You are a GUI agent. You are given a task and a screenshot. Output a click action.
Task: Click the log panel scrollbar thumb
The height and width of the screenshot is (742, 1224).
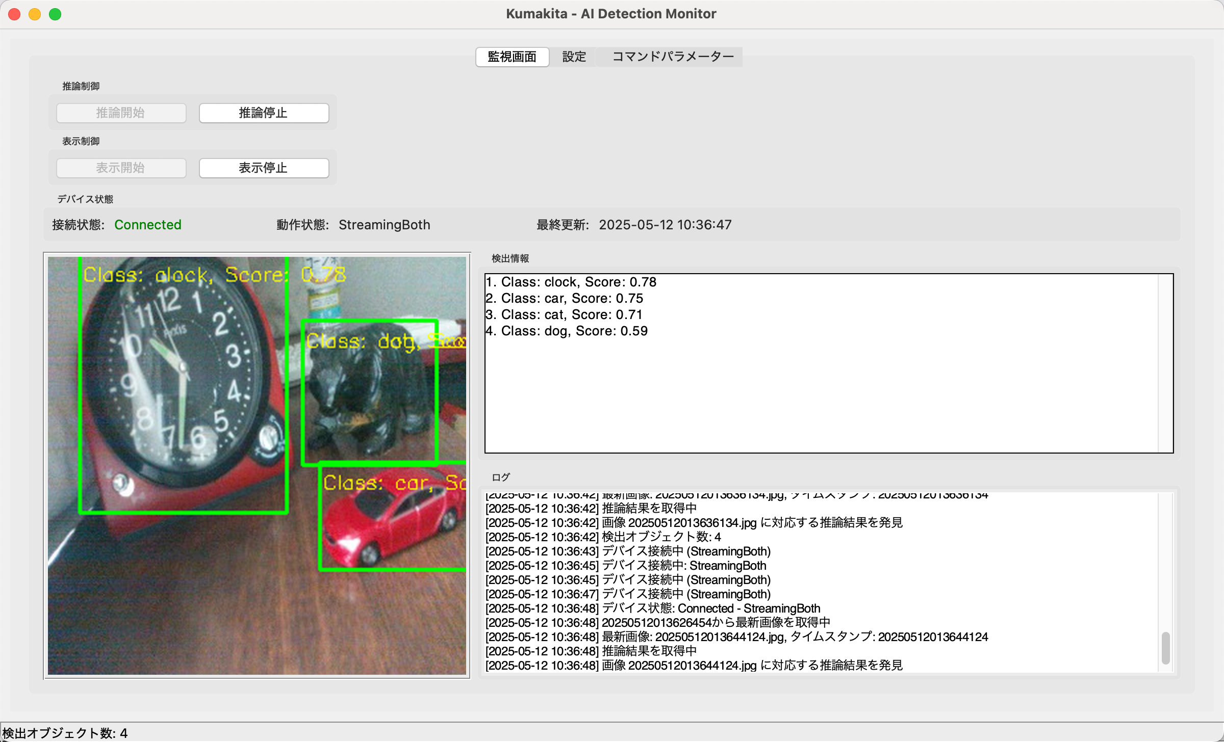tap(1165, 648)
